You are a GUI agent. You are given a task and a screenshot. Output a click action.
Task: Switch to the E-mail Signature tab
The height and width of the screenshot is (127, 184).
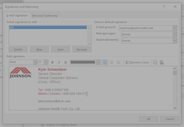[x=17, y=15]
